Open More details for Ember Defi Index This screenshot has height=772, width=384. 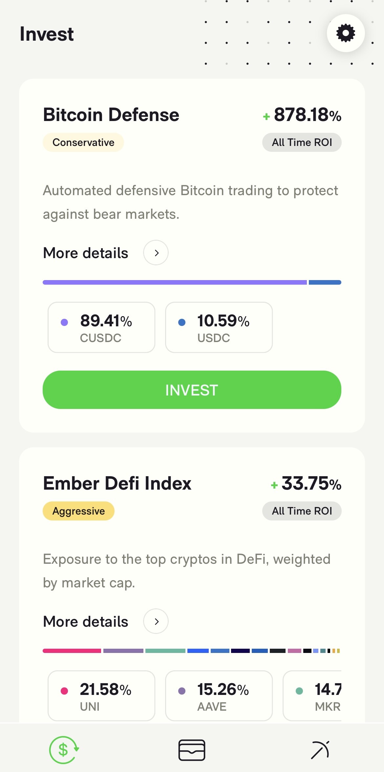(x=86, y=622)
